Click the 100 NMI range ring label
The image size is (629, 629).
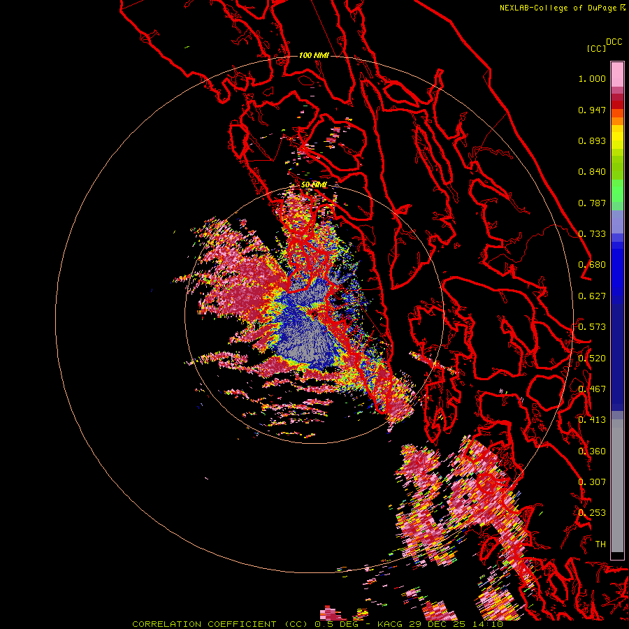coord(314,55)
